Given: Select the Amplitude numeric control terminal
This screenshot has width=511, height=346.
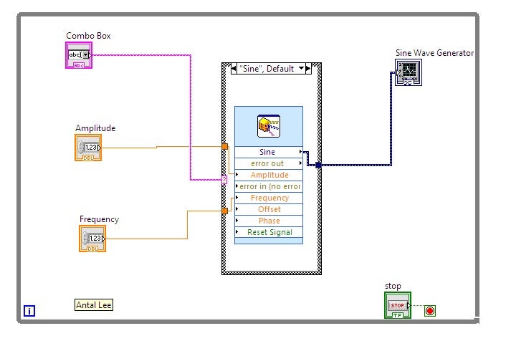Looking at the screenshot, I should click(x=88, y=148).
